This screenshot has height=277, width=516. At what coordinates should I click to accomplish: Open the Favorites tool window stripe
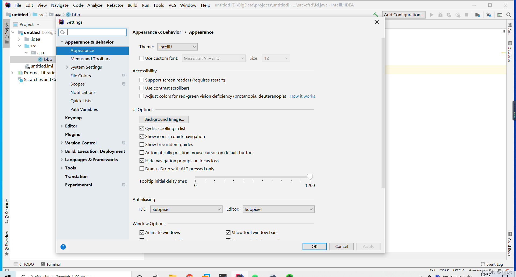click(x=7, y=244)
